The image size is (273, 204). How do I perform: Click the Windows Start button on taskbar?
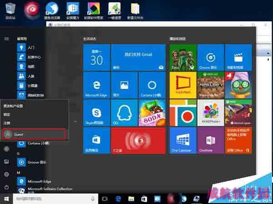pyautogui.click(x=6, y=199)
